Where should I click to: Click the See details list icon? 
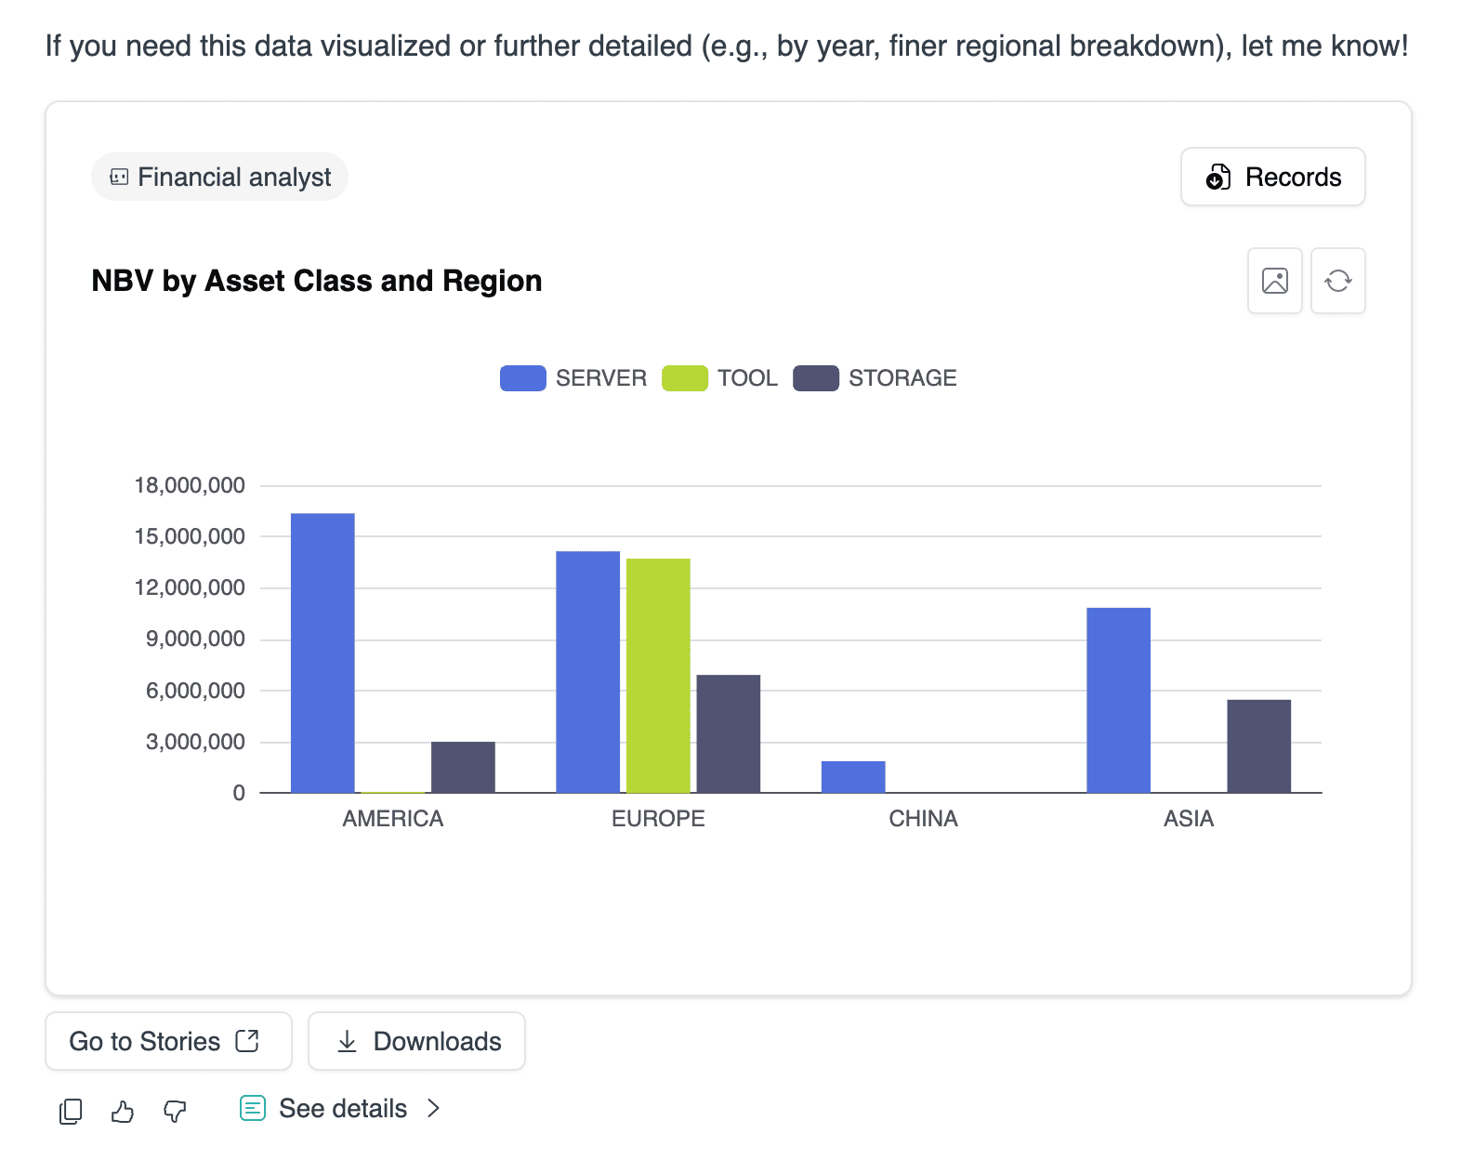pos(253,1108)
